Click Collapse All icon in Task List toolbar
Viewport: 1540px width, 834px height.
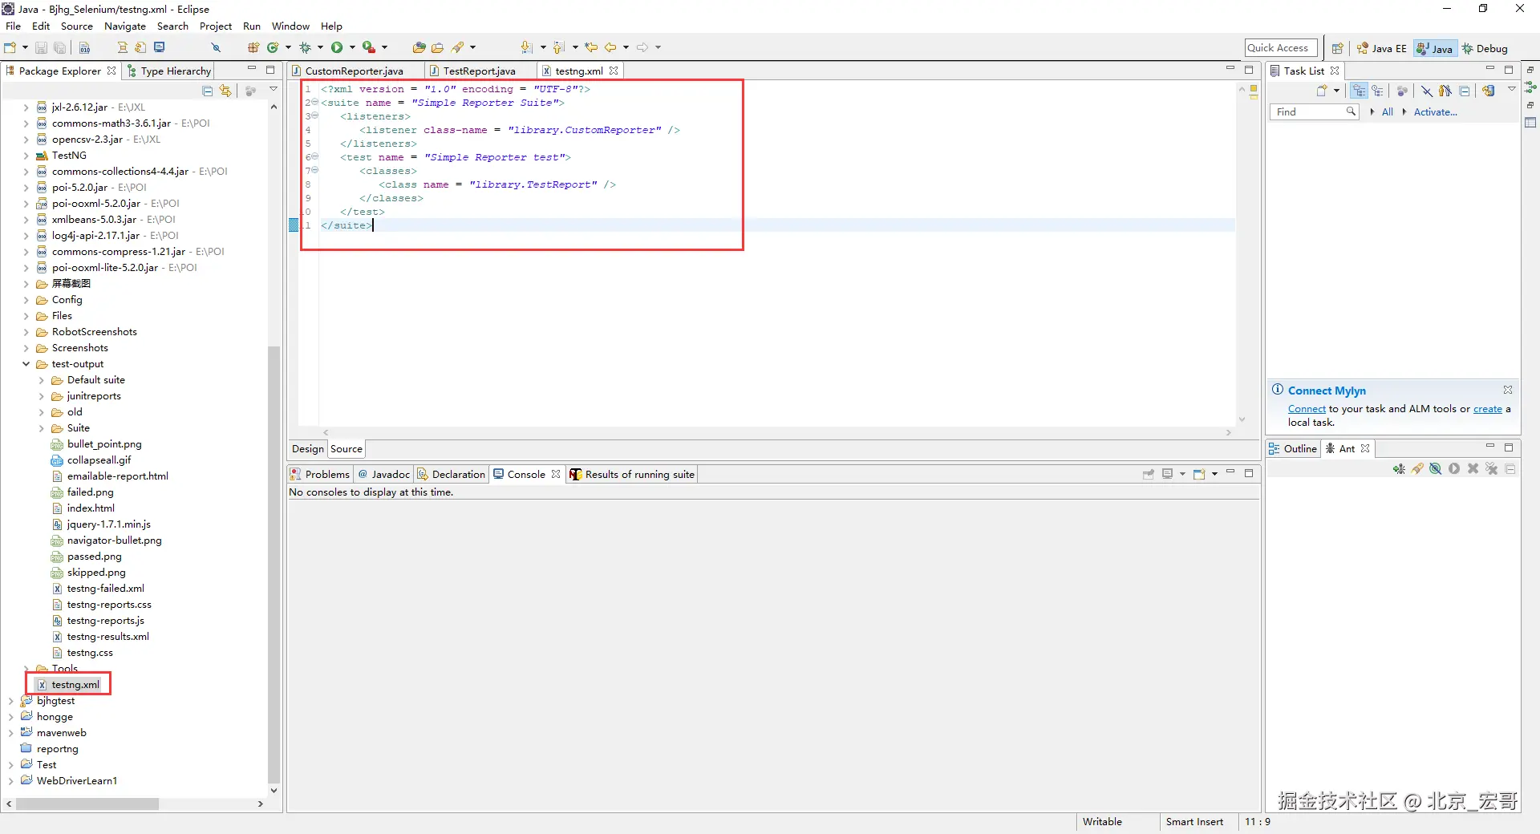point(1465,91)
